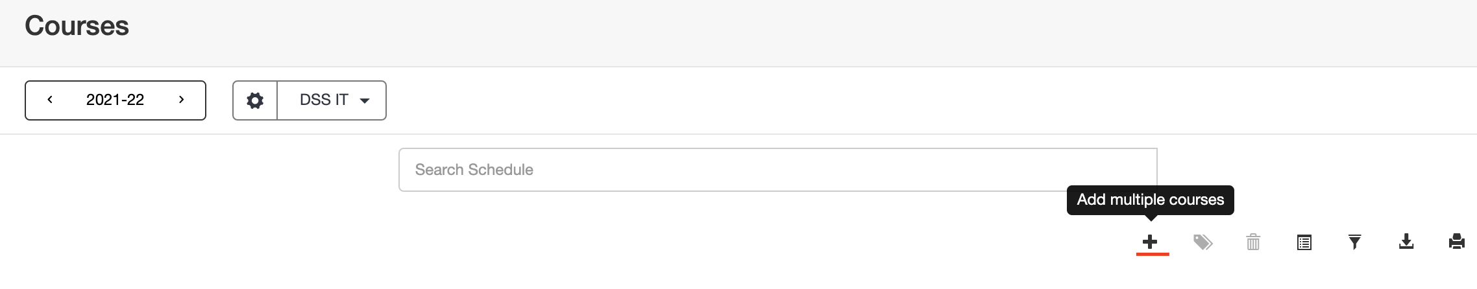The width and height of the screenshot is (1477, 289).
Task: Go to the previous academic year
Action: (x=50, y=100)
